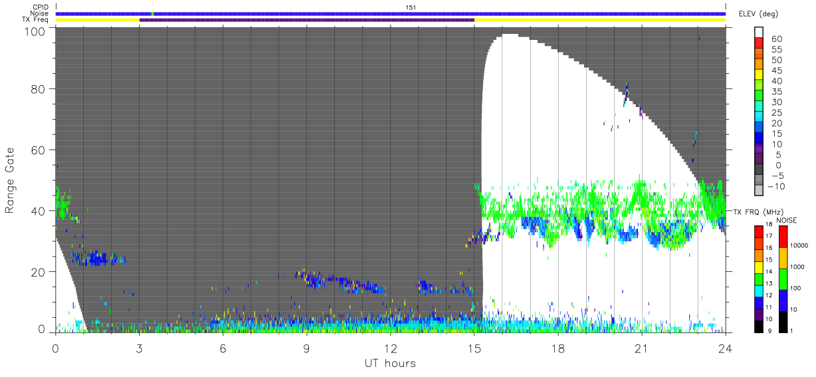
Task: Click the 45 tick on the ELEV colorbar
Action: [775, 70]
